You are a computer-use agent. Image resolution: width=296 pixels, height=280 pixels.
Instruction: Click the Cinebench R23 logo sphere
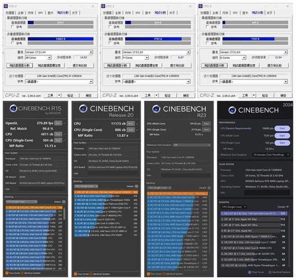(x=156, y=109)
